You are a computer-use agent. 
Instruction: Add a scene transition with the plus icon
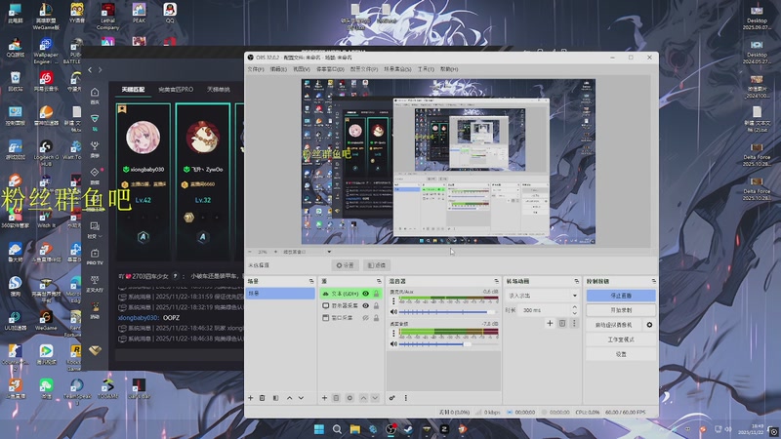click(550, 323)
